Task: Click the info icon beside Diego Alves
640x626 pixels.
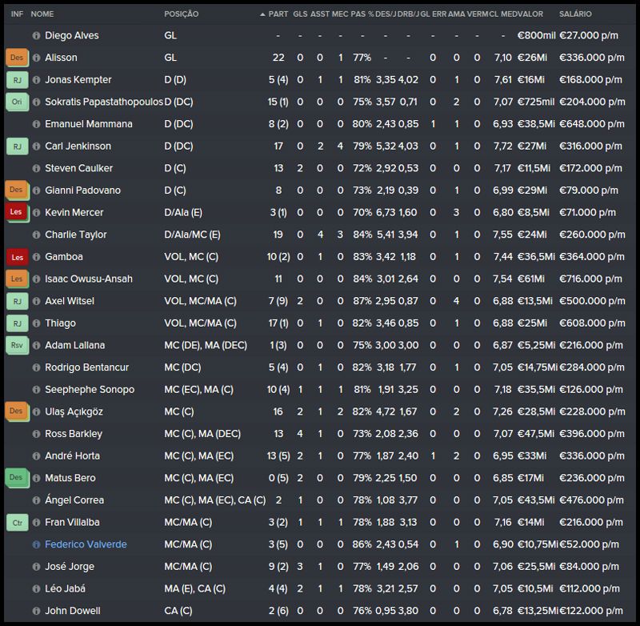Action: [x=36, y=36]
